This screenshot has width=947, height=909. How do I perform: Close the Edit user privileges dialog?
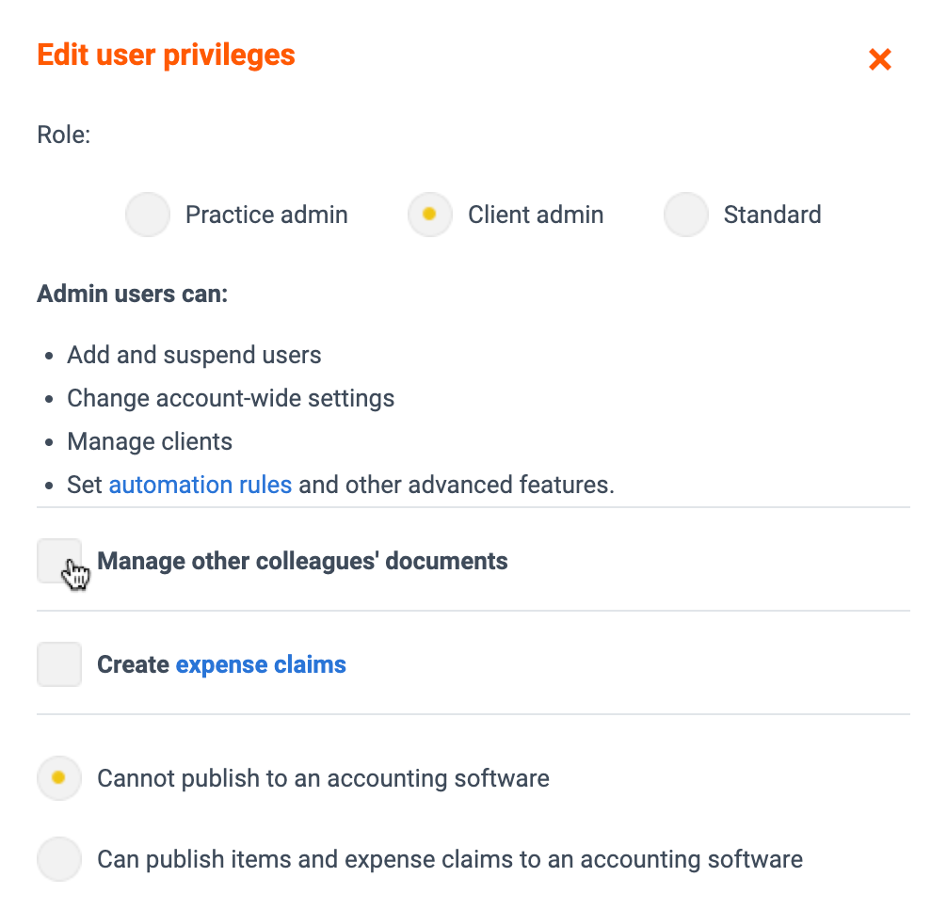(879, 59)
